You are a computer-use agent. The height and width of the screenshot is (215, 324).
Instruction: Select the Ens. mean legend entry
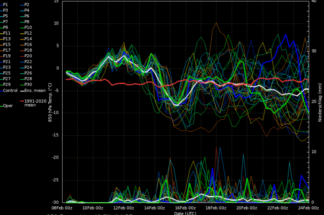[35, 90]
